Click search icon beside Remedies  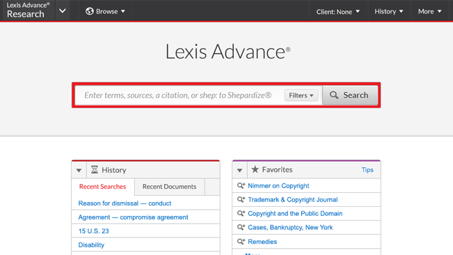pos(241,241)
